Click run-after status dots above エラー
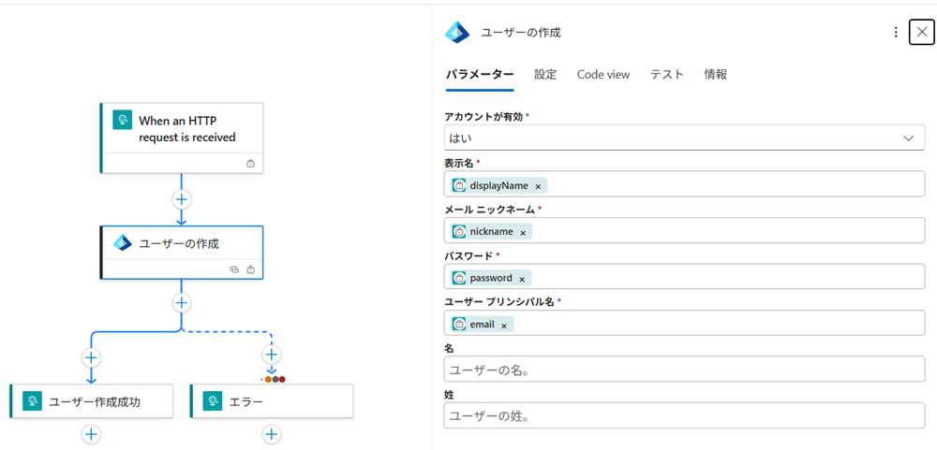This screenshot has width=937, height=450. pos(275,379)
